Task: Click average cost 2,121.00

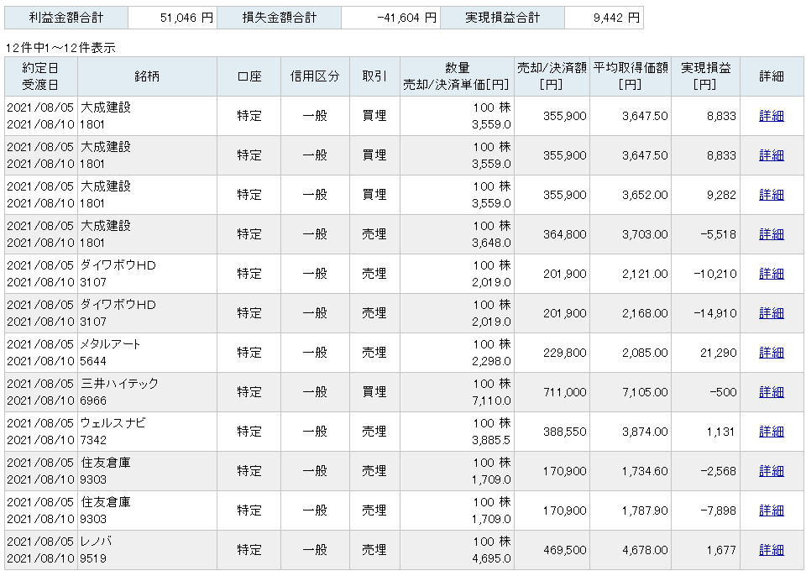Action: pyautogui.click(x=645, y=274)
